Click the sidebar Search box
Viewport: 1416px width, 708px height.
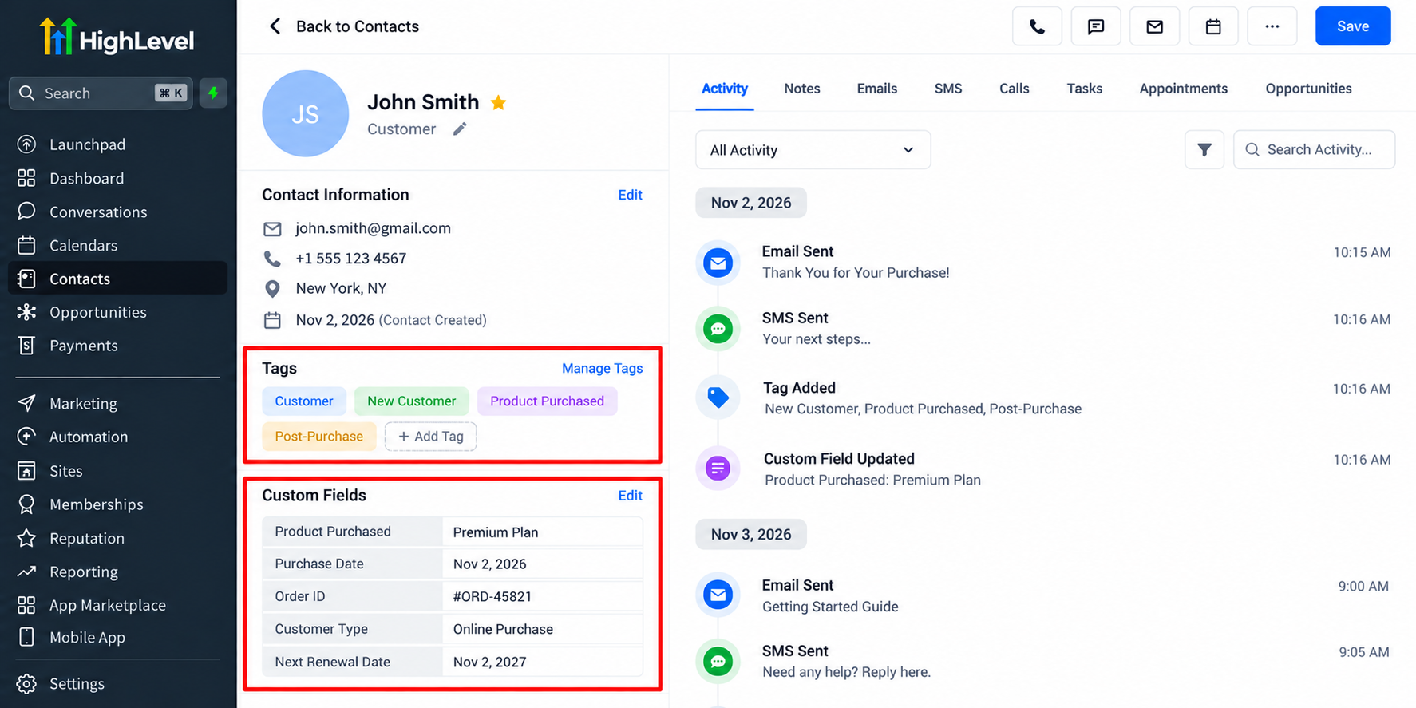101,93
